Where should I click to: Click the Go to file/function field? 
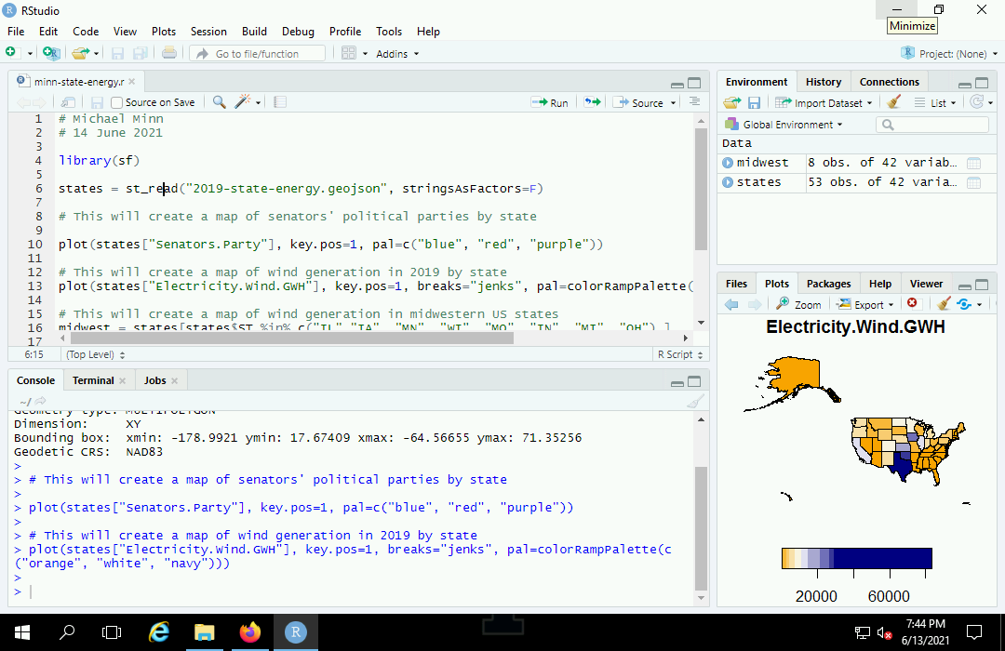(258, 54)
